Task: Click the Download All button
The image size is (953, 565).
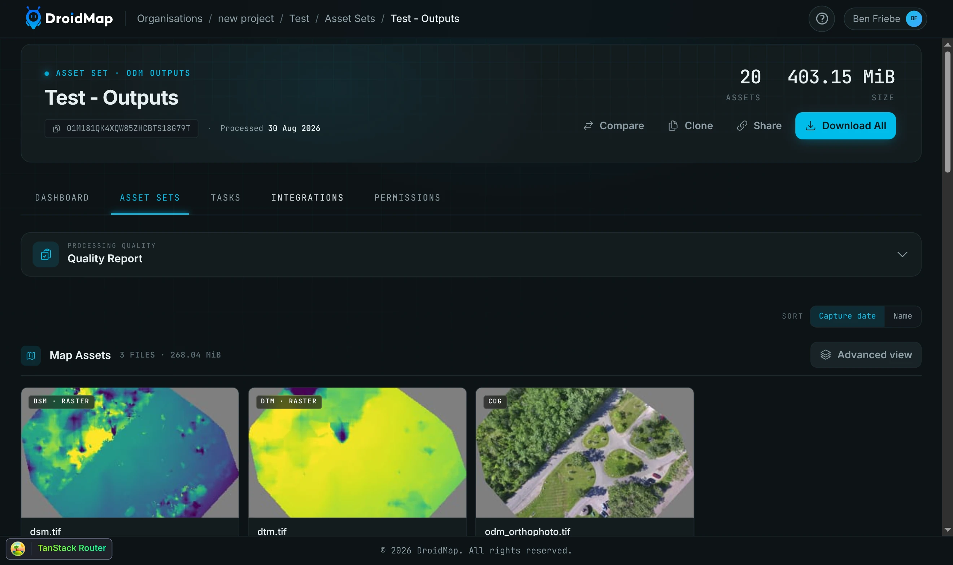Action: click(845, 126)
